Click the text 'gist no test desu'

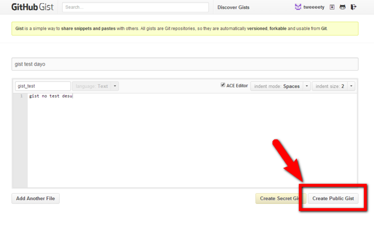coord(51,96)
